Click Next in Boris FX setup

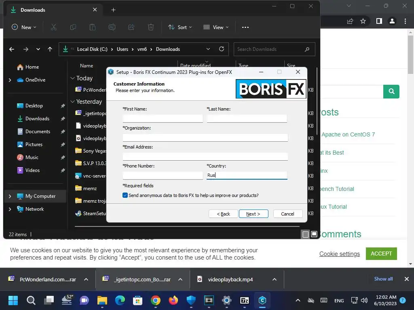[x=253, y=214]
